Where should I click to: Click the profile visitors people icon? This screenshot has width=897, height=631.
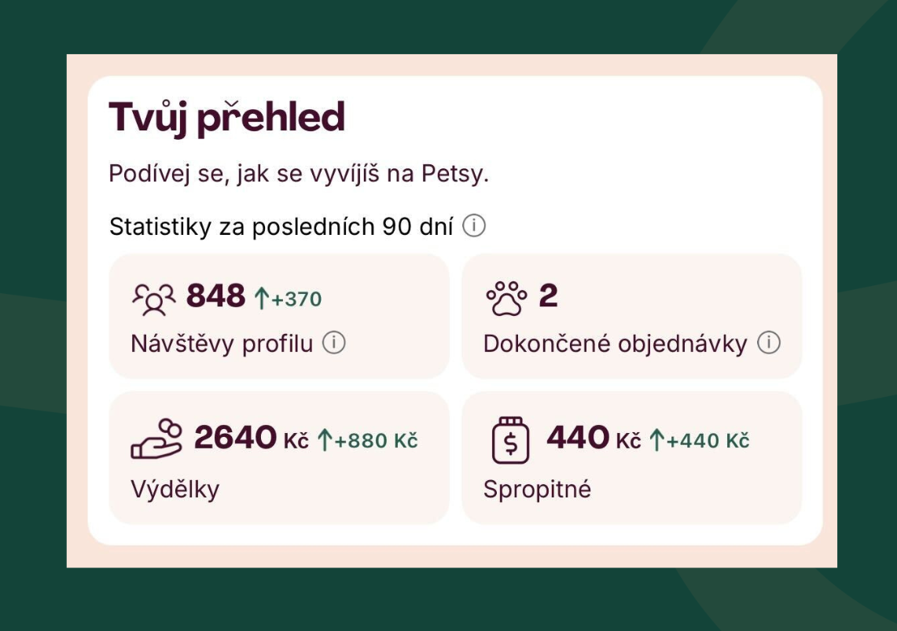(x=154, y=299)
